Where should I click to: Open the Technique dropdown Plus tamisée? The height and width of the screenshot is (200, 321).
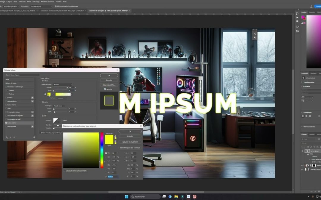click(x=59, y=106)
